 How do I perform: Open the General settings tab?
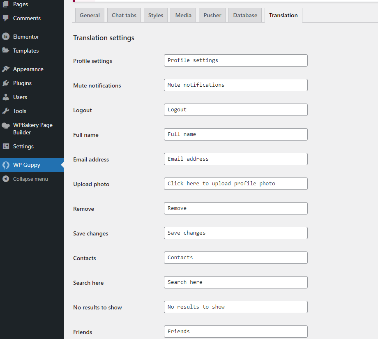coord(90,15)
